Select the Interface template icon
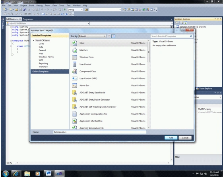This screenshot has height=177, width=223. tap(74, 50)
